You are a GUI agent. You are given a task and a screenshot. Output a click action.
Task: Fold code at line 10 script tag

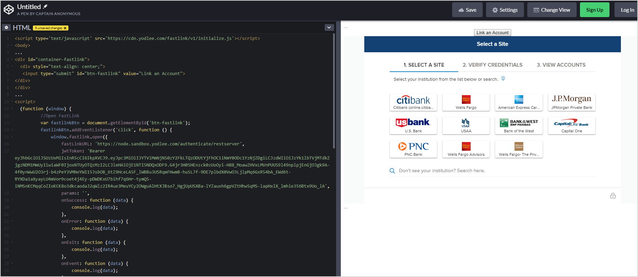point(12,101)
